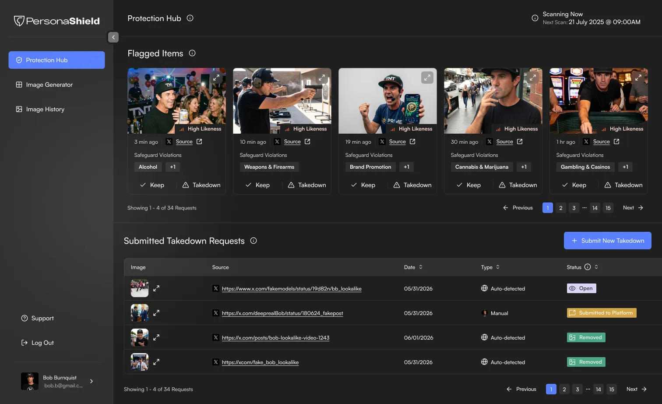Click Bob Burnquist profile avatar

pos(30,381)
